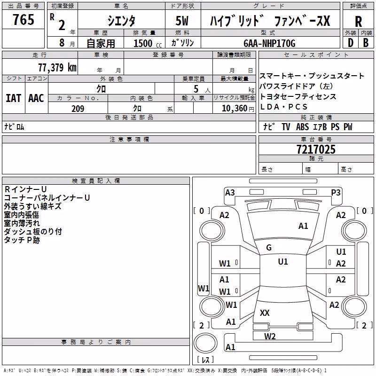Click the 高さ dimension field
This screenshot has width=376, height=376.
click(x=356, y=169)
